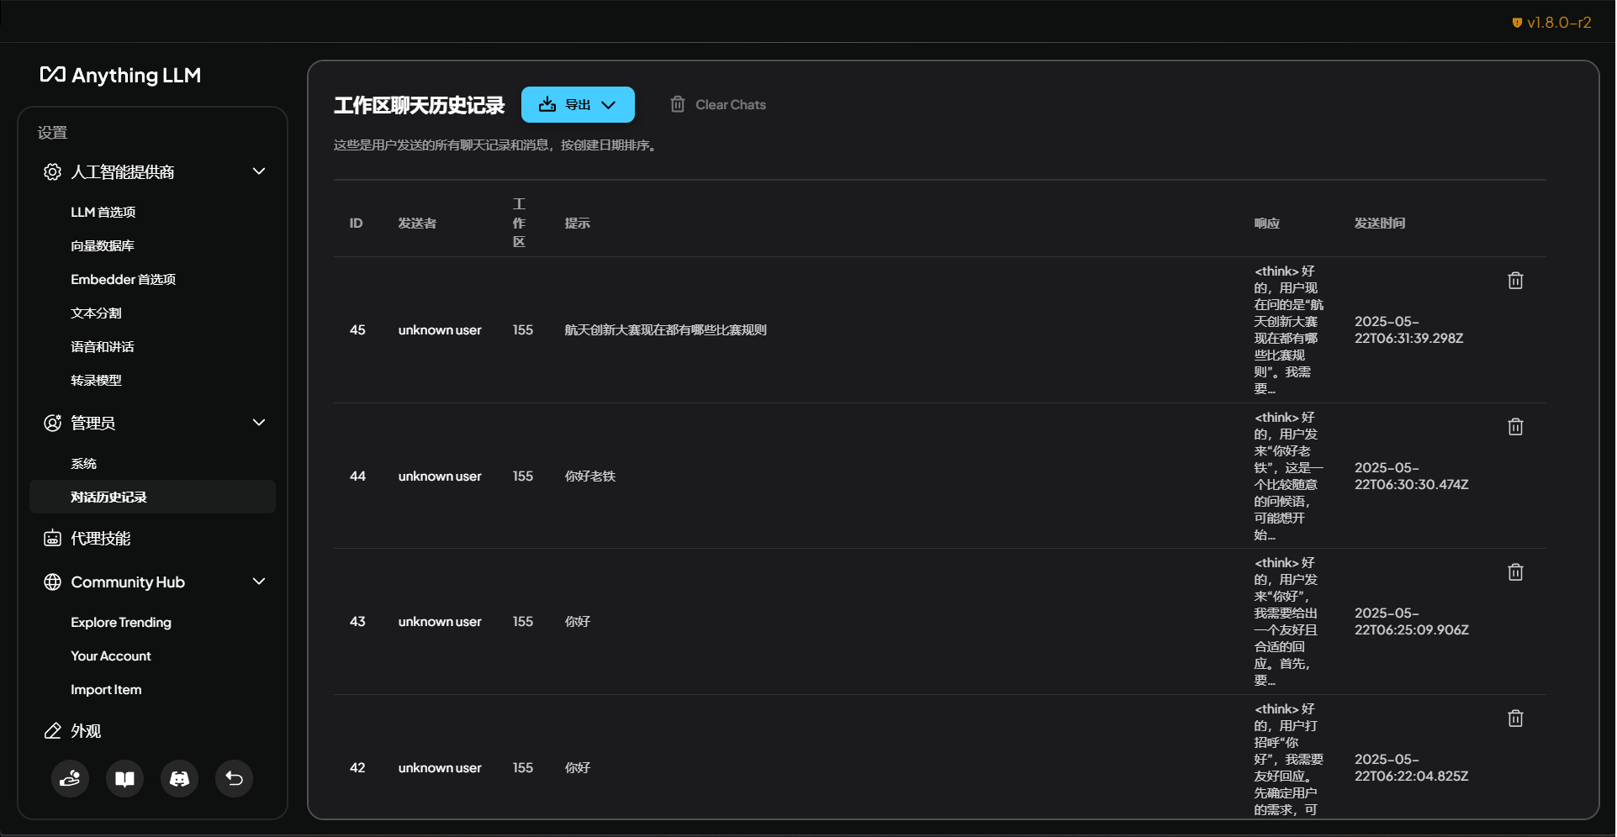This screenshot has width=1617, height=837.
Task: Click prompt text 你好老铁
Action: click(589, 476)
